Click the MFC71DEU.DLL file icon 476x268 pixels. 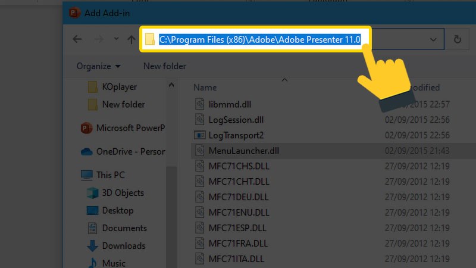199,197
